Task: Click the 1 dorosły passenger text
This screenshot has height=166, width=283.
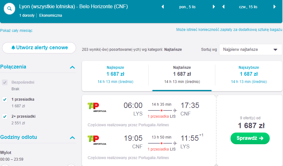Action: pyautogui.click(x=27, y=15)
